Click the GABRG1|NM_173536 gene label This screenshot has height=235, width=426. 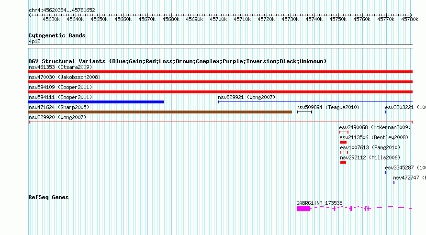click(320, 203)
